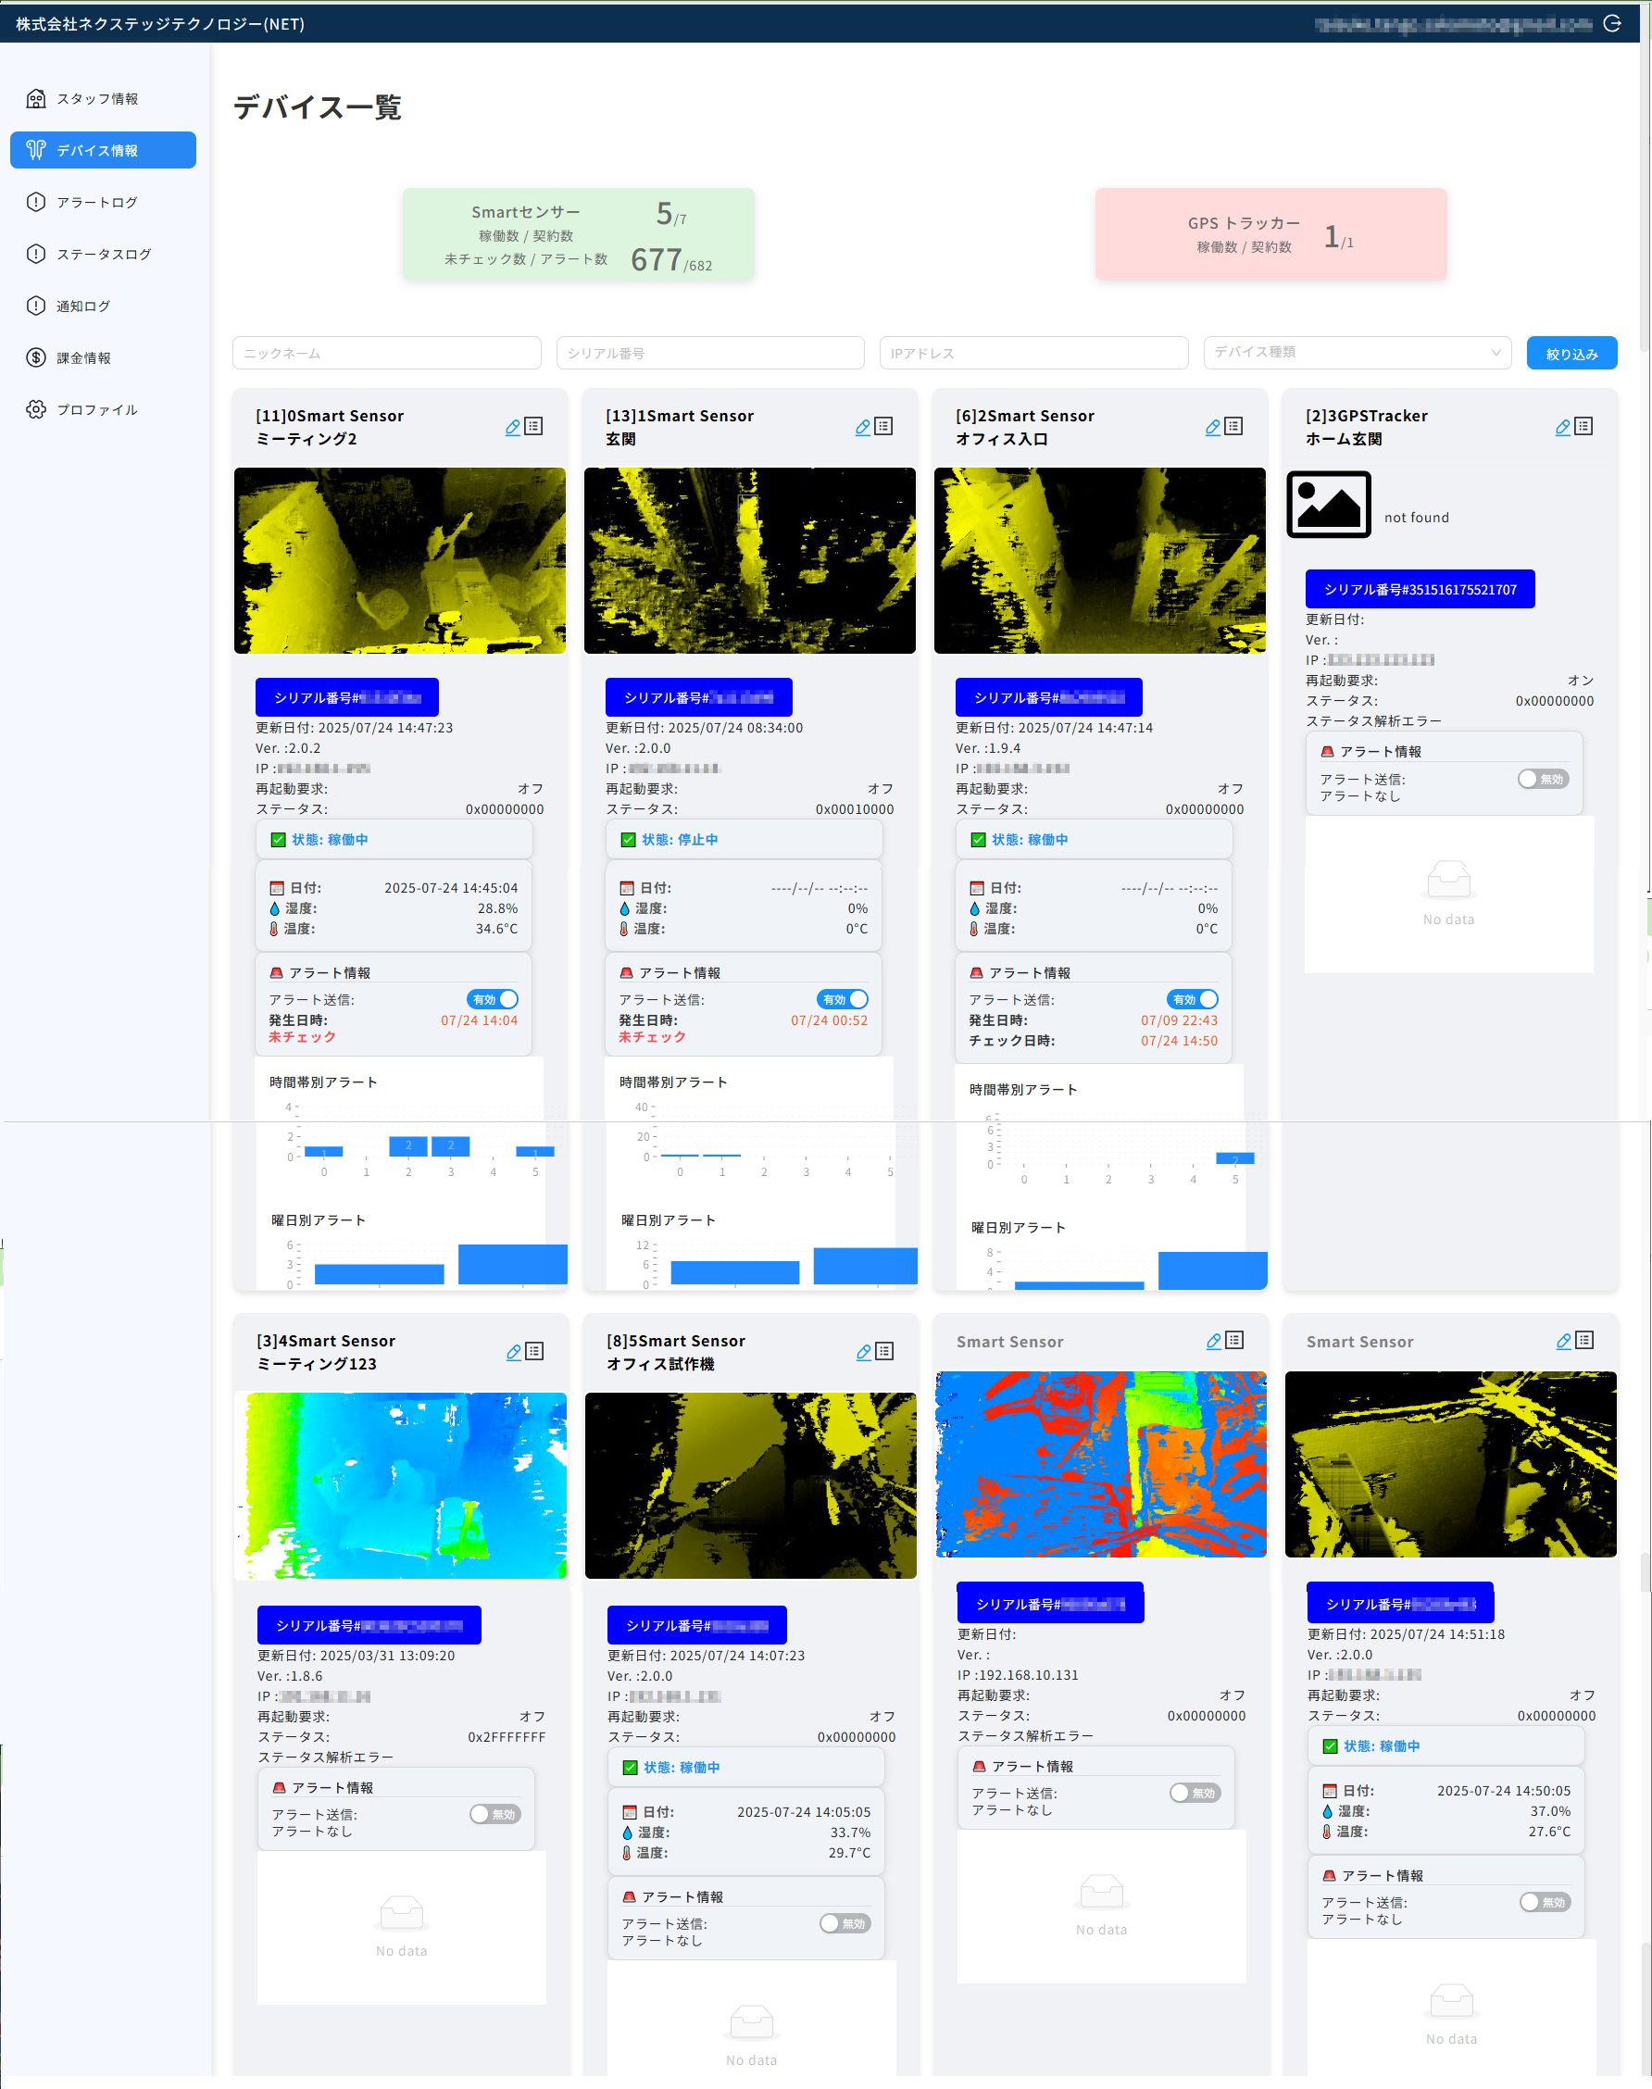Enable alert toggle on ホーム玄関 GPSTracker
Viewport: 1652px width, 2089px height.
coord(1542,779)
